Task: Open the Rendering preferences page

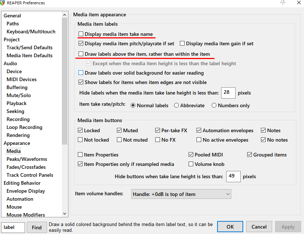Action: click(x=18, y=135)
